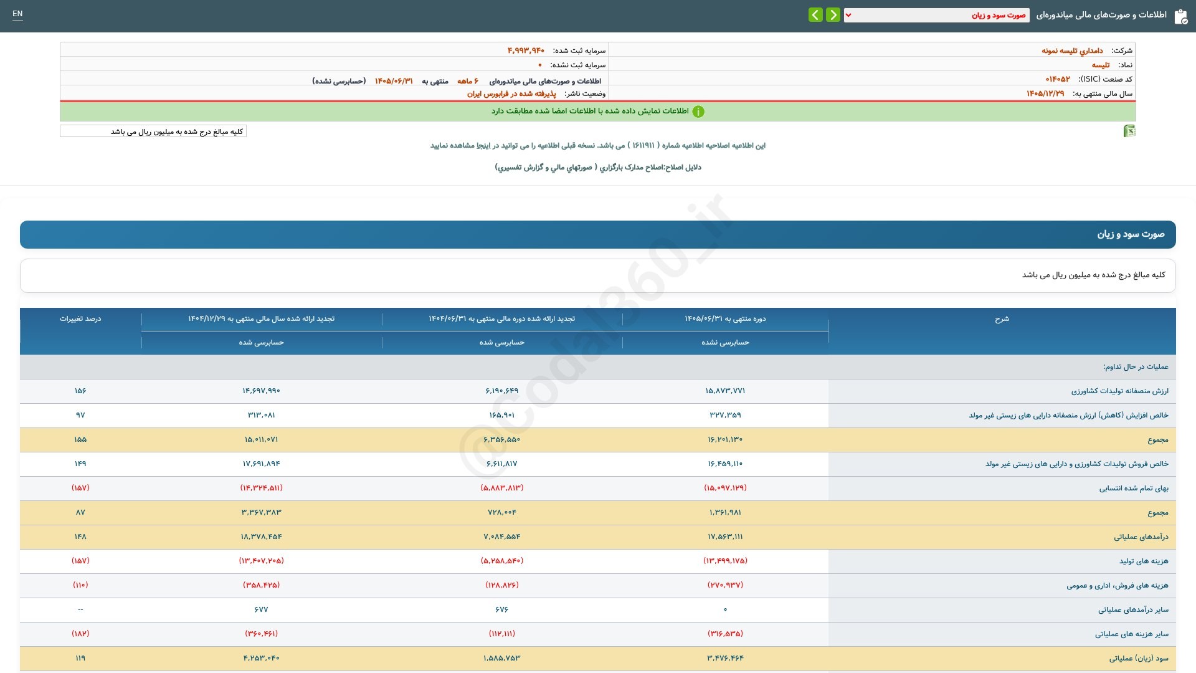The width and height of the screenshot is (1196, 673).
Task: Click the value ۳,۴۷۶,۴۶۴
Action: 725,658
